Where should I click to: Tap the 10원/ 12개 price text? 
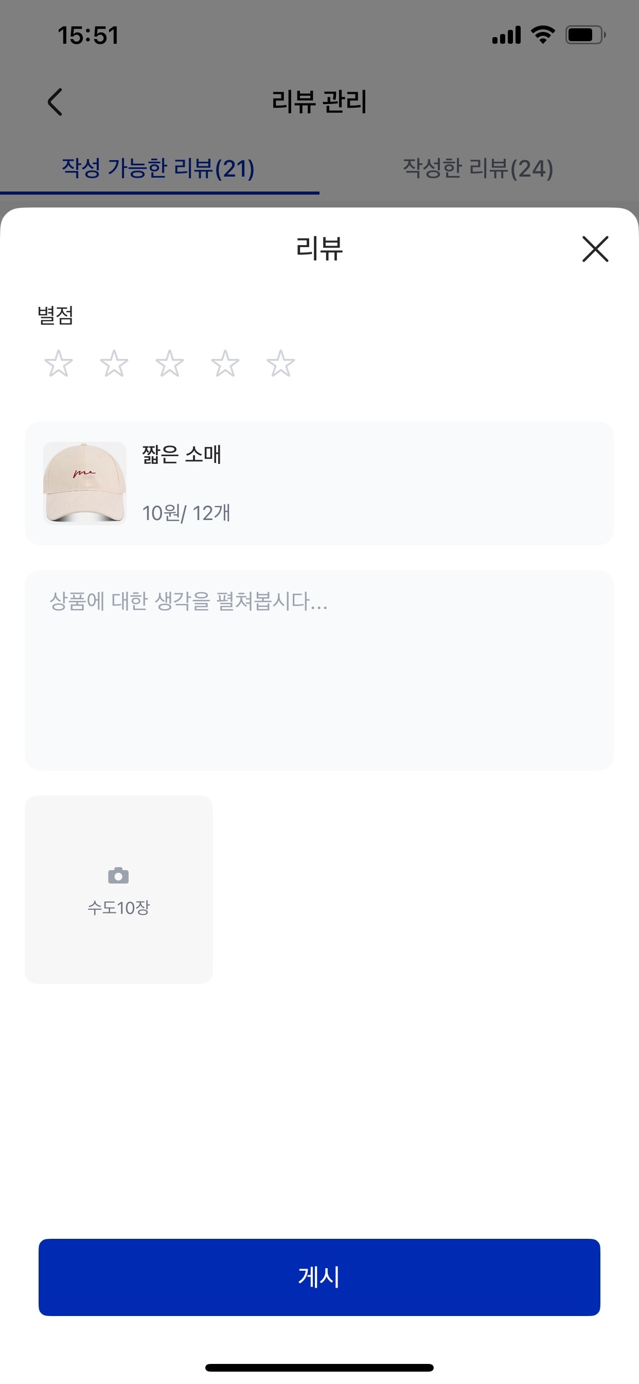click(x=186, y=513)
